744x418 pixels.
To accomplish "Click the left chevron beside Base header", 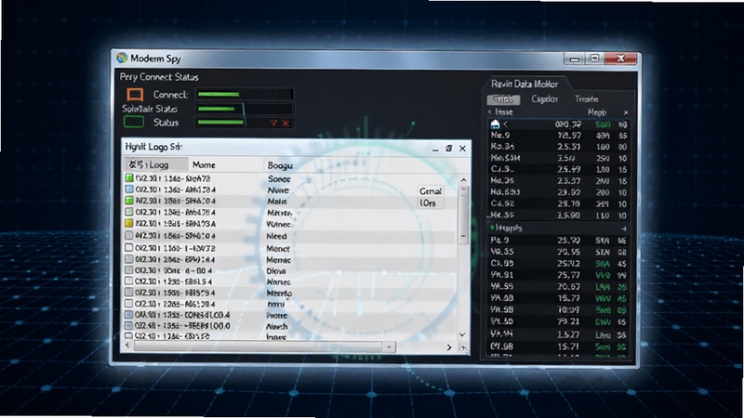I will point(490,112).
